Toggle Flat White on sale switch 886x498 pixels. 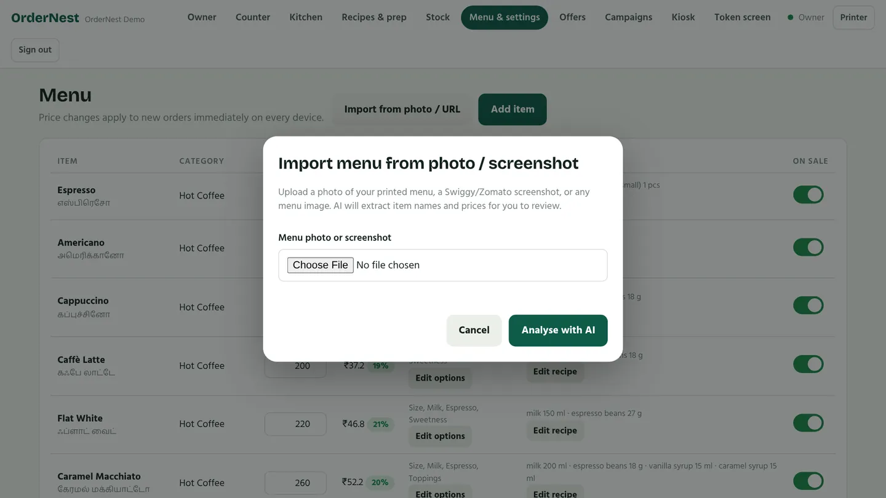[808, 423]
